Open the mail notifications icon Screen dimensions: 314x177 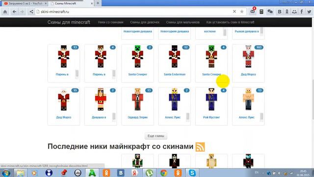coord(253,11)
